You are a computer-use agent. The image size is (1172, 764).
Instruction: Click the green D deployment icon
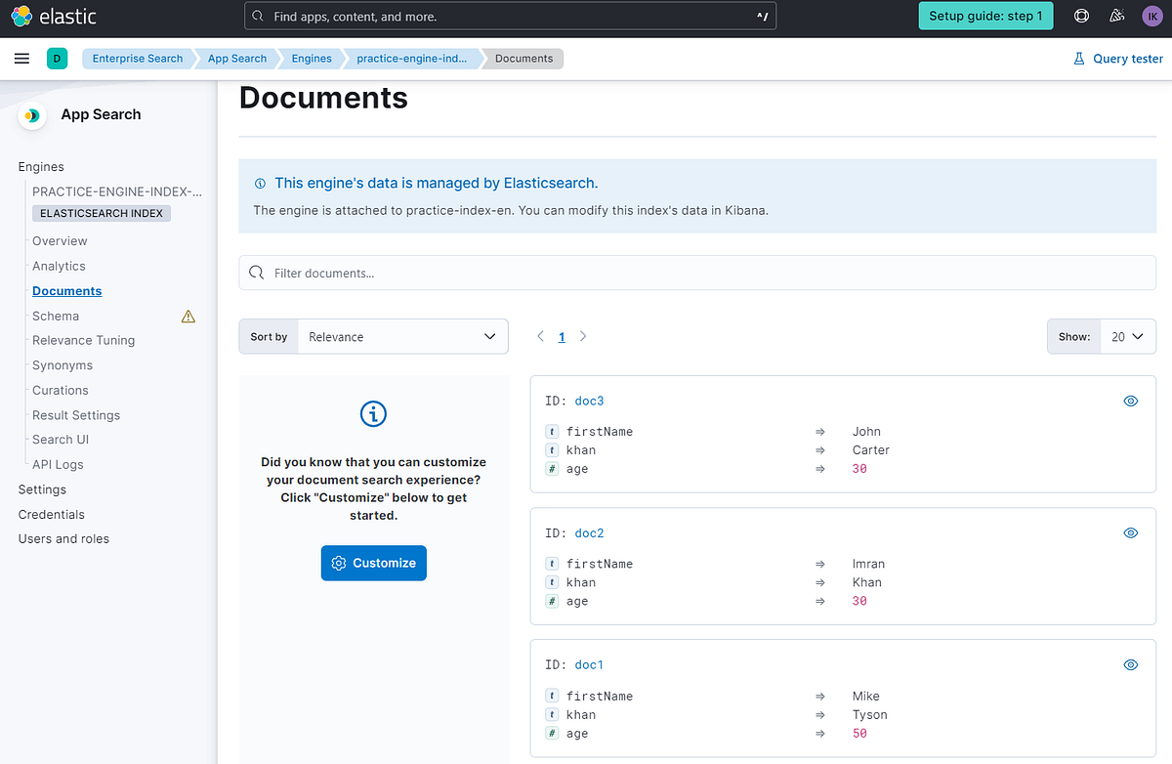(57, 59)
